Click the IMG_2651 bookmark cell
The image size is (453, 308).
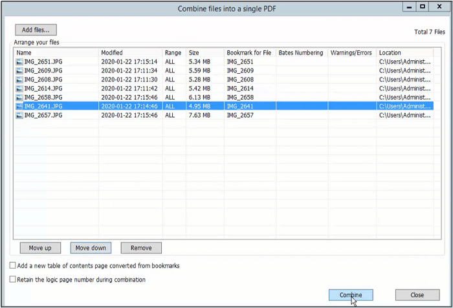[x=240, y=61]
